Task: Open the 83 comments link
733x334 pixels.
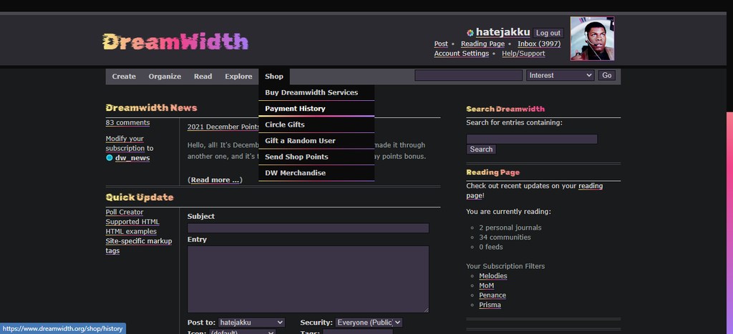Action: tap(127, 123)
